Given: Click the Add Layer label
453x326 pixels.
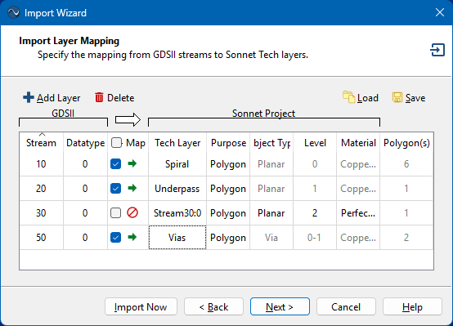Looking at the screenshot, I should pyautogui.click(x=58, y=98).
